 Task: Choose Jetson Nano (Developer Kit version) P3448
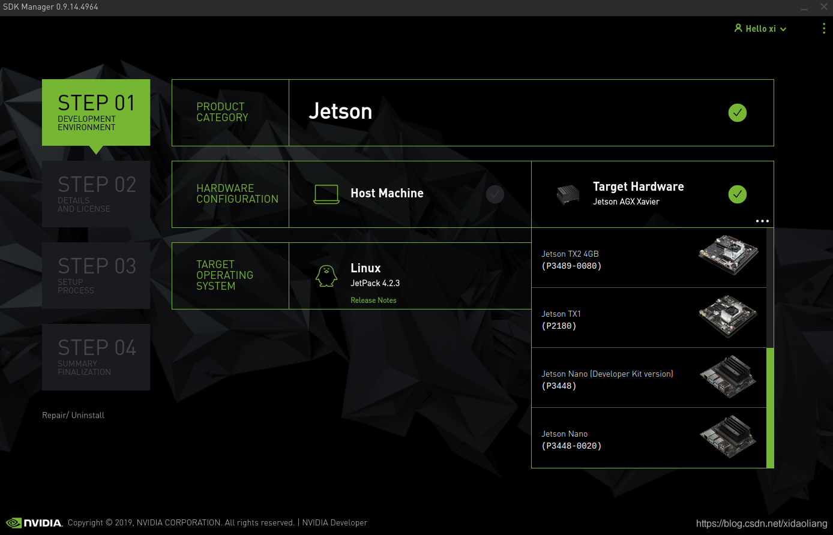coord(649,378)
